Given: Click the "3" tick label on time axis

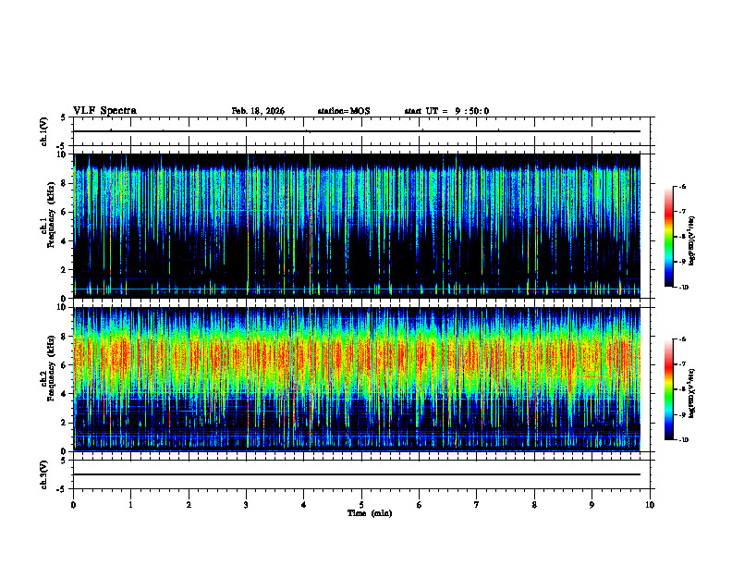Looking at the screenshot, I should coord(247,505).
